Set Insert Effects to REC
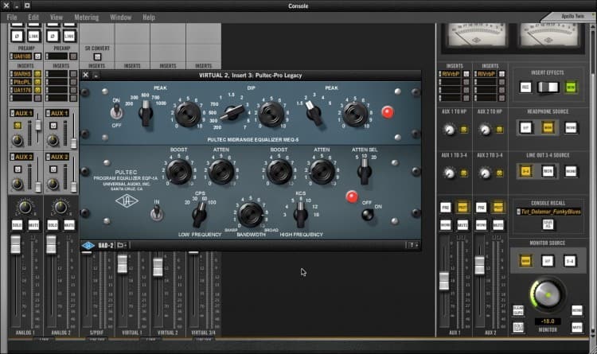This screenshot has height=354, width=597. tap(525, 88)
